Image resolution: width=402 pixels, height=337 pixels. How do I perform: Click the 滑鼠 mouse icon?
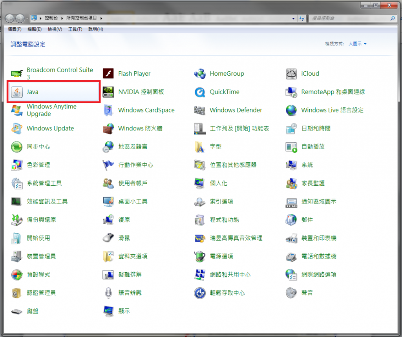pos(108,238)
